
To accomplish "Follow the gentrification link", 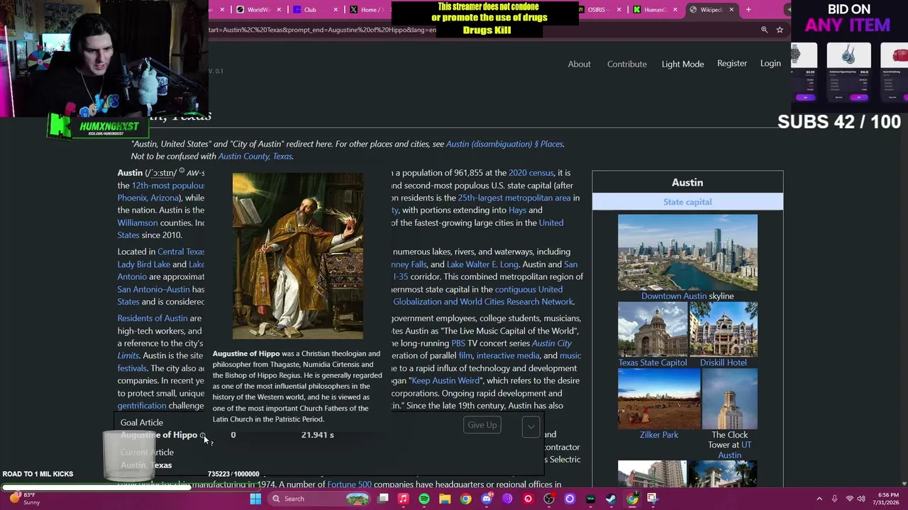I will point(142,406).
